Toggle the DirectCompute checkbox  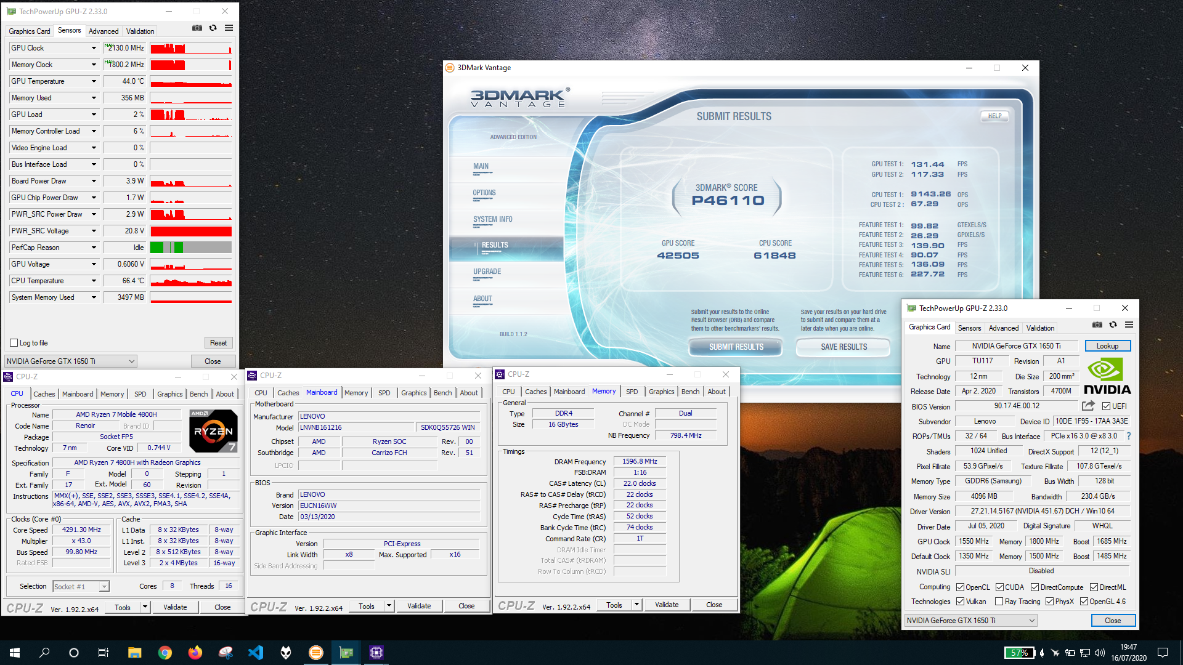(1035, 587)
